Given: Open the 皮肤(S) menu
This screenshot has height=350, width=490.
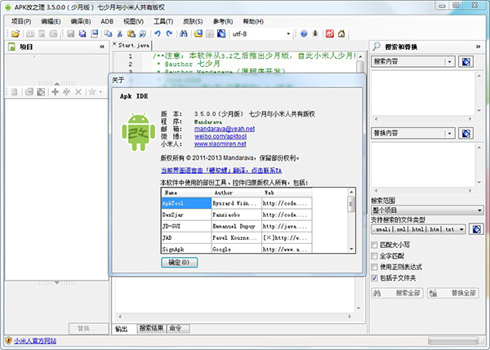Looking at the screenshot, I should point(193,21).
